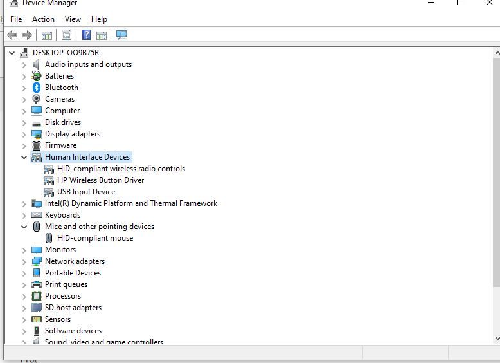
Task: Click Show/Hide Console Tree toolbar icon
Action: (x=46, y=35)
